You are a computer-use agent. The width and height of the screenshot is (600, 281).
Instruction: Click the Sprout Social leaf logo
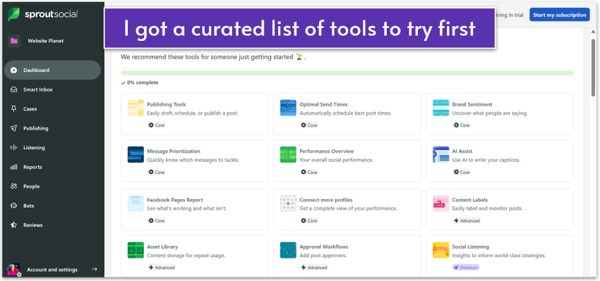point(15,15)
